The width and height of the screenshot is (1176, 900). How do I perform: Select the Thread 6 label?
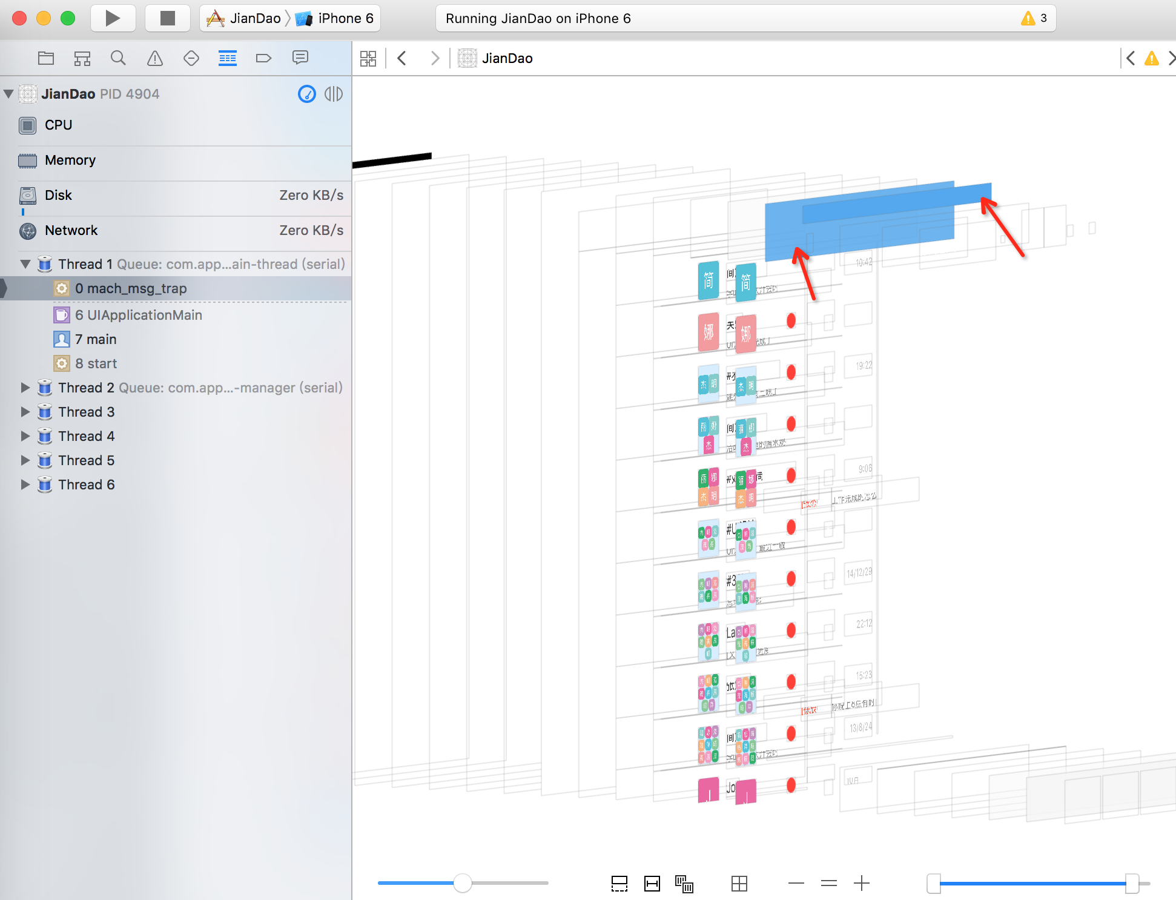(x=87, y=485)
